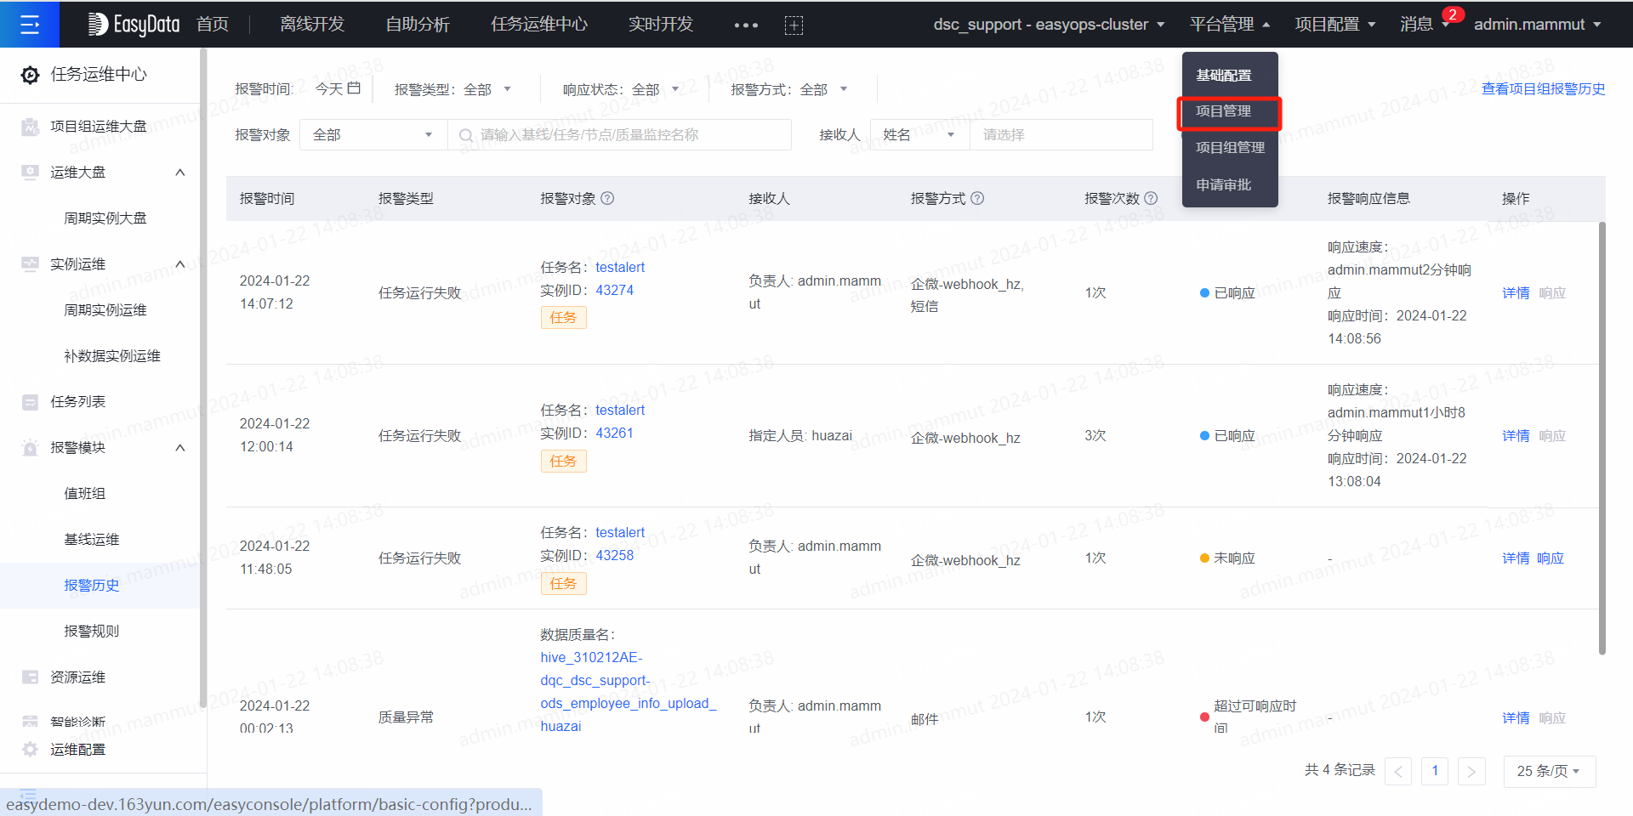Click the 未响应 status in 11:48:05 row
This screenshot has width=1633, height=816.
coord(1227,558)
